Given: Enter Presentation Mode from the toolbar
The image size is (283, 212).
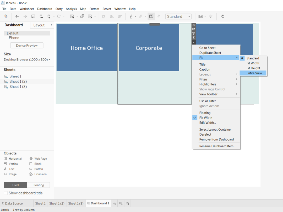Looking at the screenshot, I should click(x=211, y=16).
